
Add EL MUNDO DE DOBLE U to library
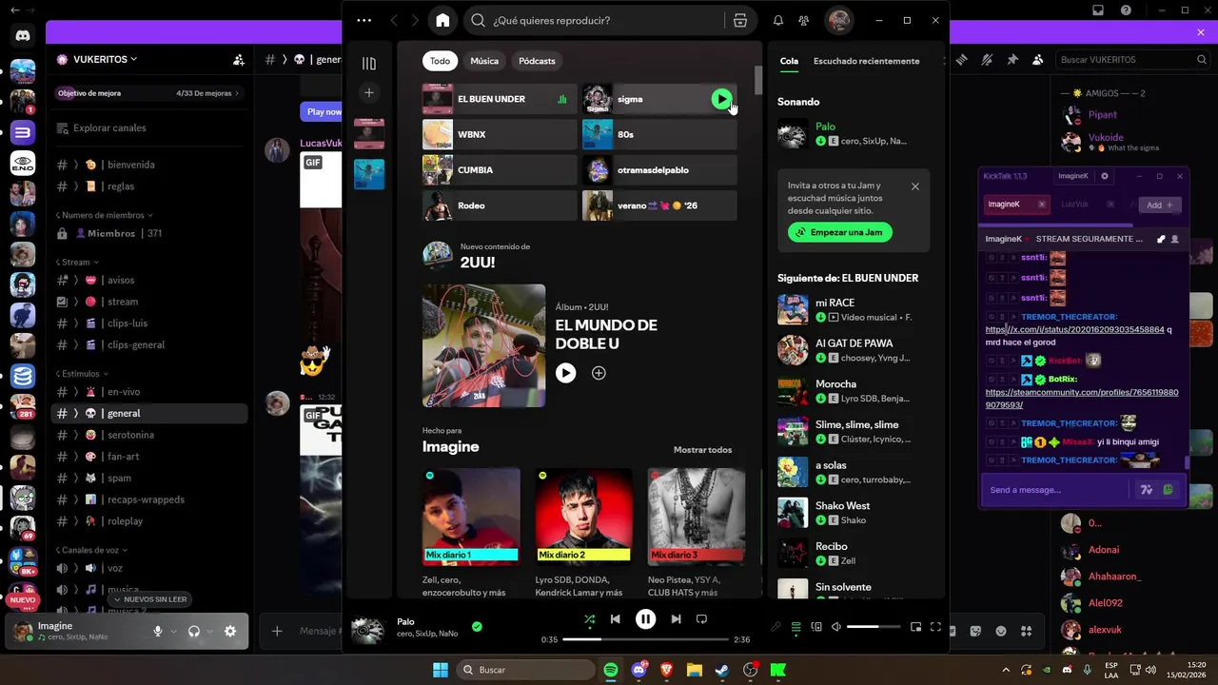pos(599,373)
